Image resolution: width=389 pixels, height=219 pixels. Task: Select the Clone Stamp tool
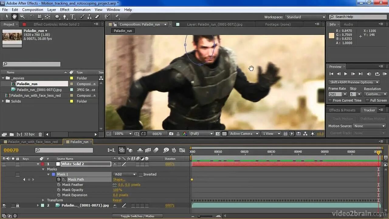[90, 16]
